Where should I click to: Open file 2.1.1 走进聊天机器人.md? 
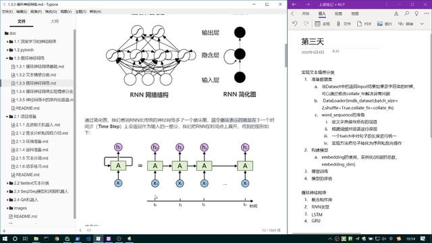click(x=37, y=125)
